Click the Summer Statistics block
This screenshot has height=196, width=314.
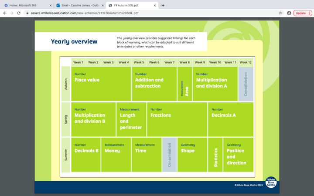[215, 155]
